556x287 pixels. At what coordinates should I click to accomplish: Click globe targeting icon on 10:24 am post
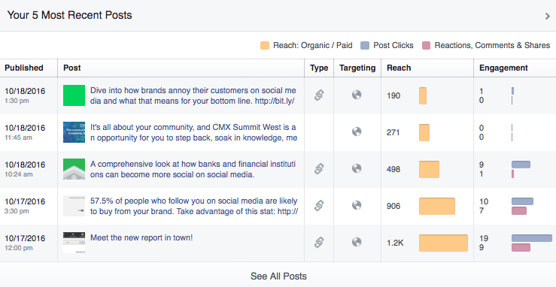(357, 168)
